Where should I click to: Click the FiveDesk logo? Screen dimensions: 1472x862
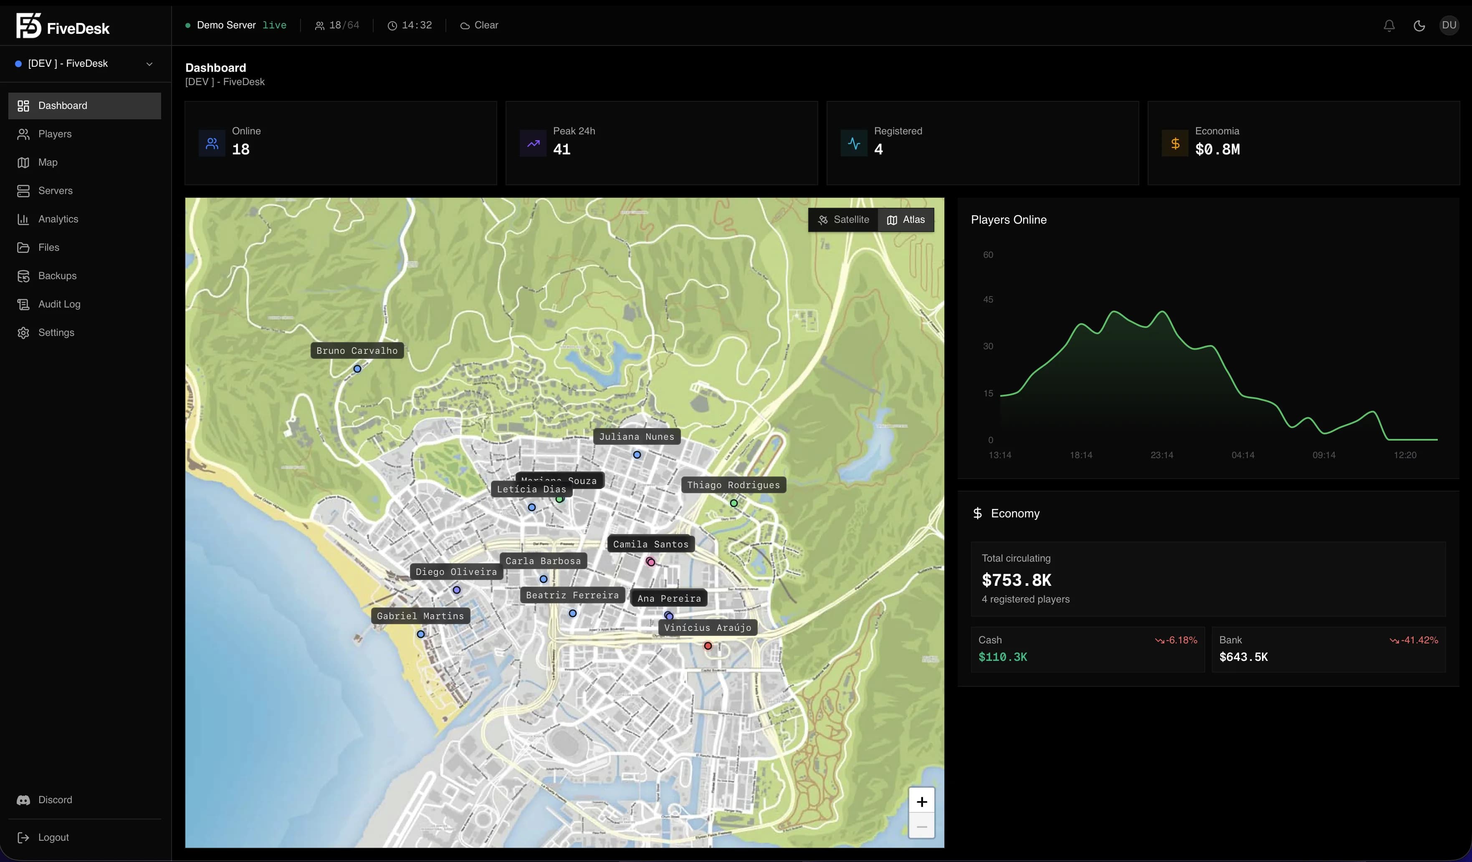[63, 26]
